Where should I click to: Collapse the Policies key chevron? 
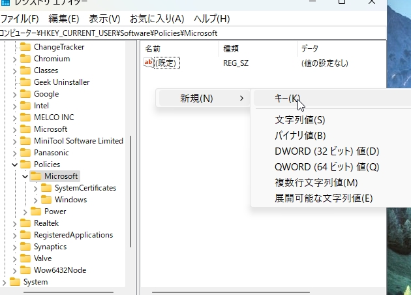pos(14,164)
